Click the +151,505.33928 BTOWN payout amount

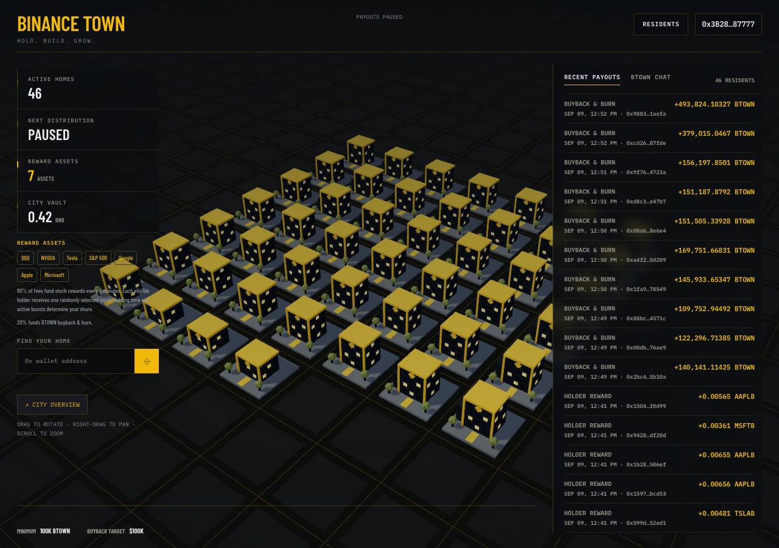point(714,221)
